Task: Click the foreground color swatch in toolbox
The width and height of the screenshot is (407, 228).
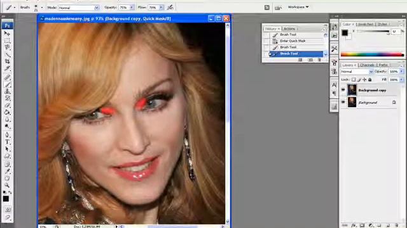Action: click(x=6, y=198)
